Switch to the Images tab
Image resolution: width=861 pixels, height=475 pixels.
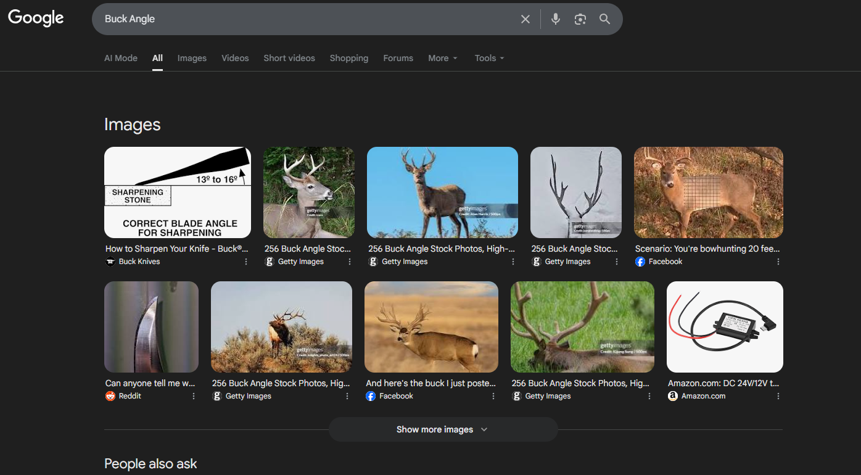click(192, 58)
